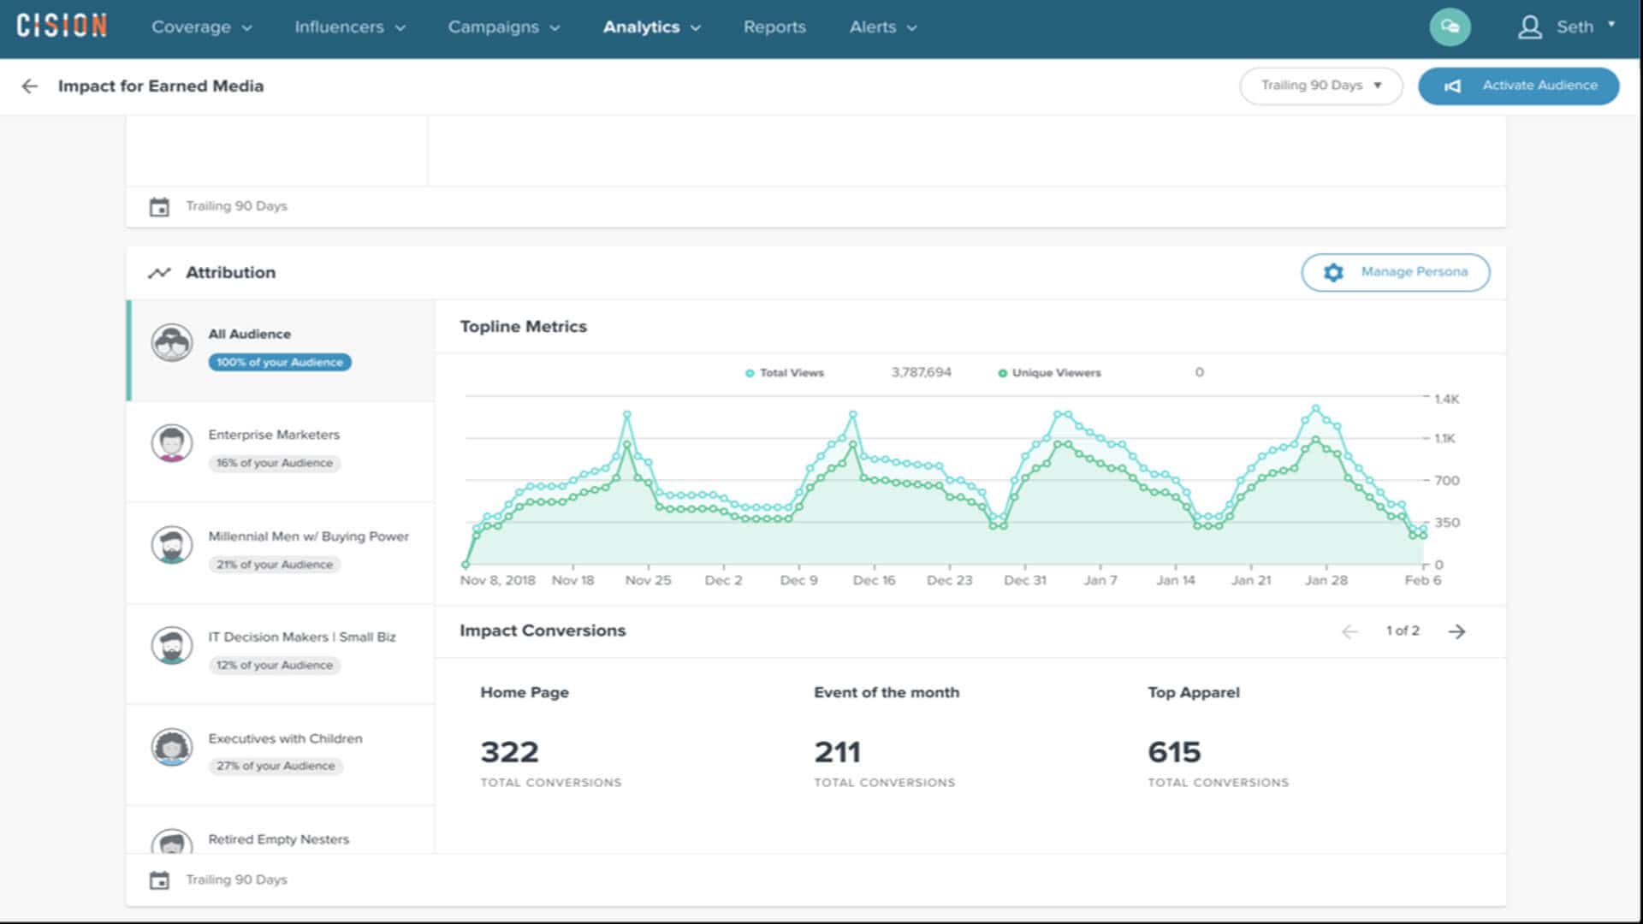The height and width of the screenshot is (924, 1643).
Task: Open the Trailing 90 Days dropdown
Action: pyautogui.click(x=1320, y=86)
